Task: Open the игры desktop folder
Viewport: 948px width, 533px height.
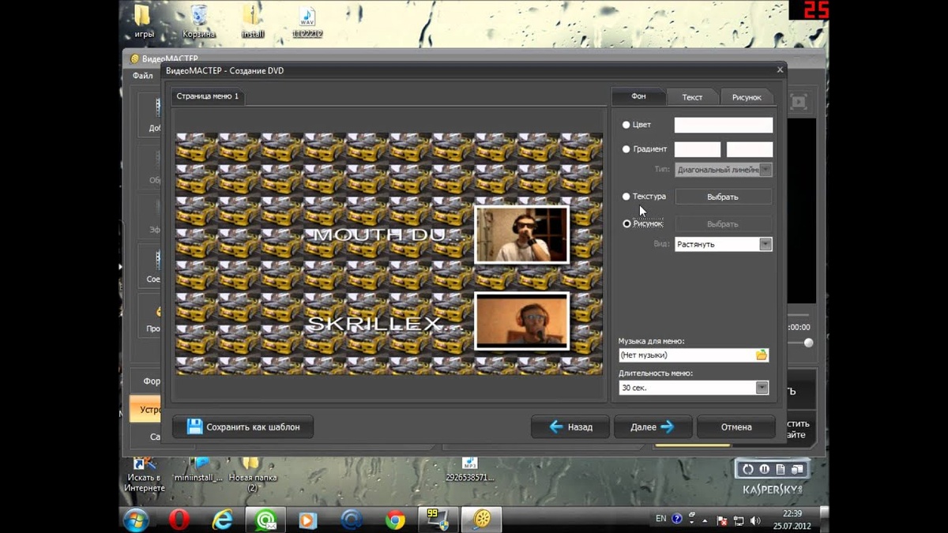Action: coord(144,20)
